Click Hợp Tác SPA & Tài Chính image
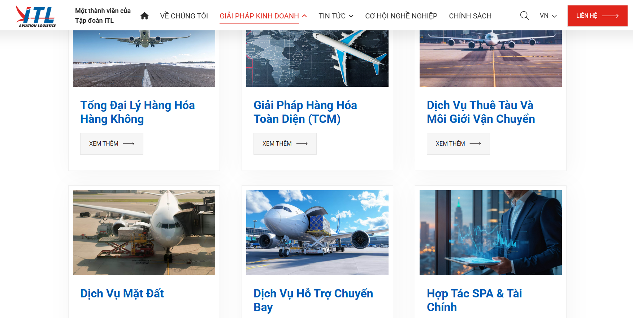The width and height of the screenshot is (633, 318). point(491,232)
